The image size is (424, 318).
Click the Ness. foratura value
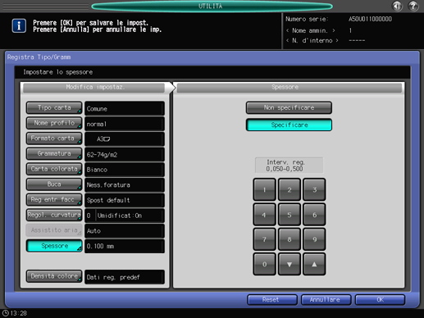coord(125,185)
